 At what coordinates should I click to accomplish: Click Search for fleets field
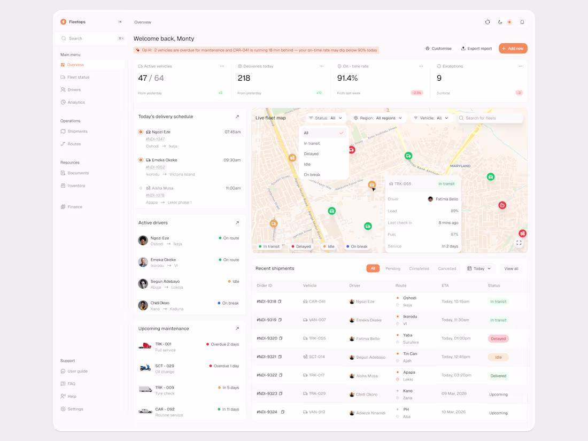[x=490, y=118]
